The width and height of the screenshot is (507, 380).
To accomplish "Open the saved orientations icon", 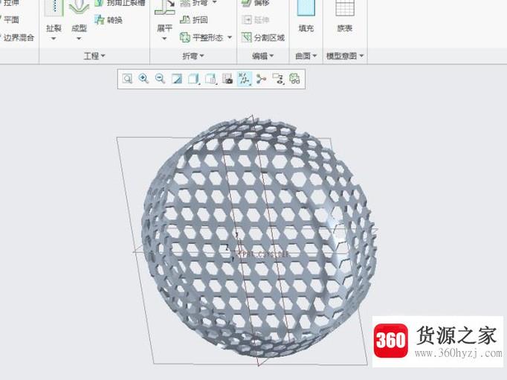I will tap(210, 79).
